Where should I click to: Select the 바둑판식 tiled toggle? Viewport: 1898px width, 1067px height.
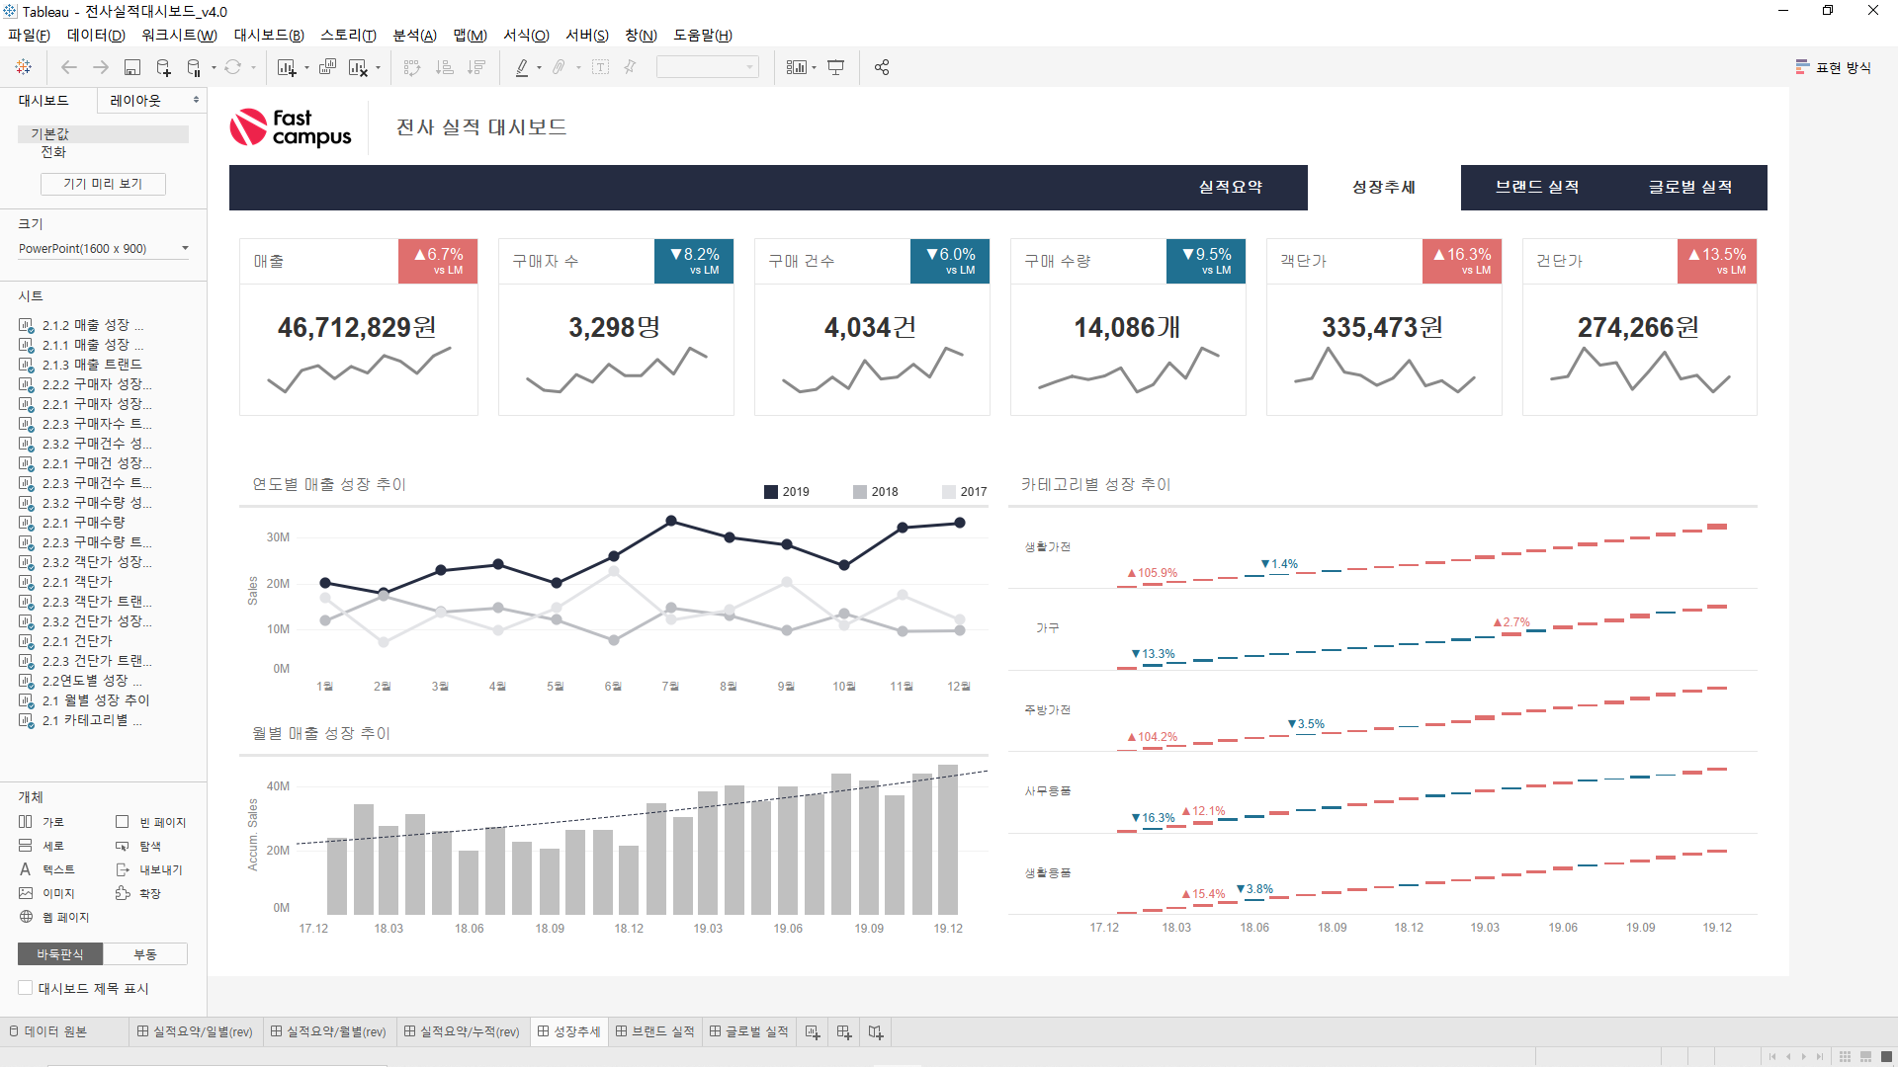60,954
